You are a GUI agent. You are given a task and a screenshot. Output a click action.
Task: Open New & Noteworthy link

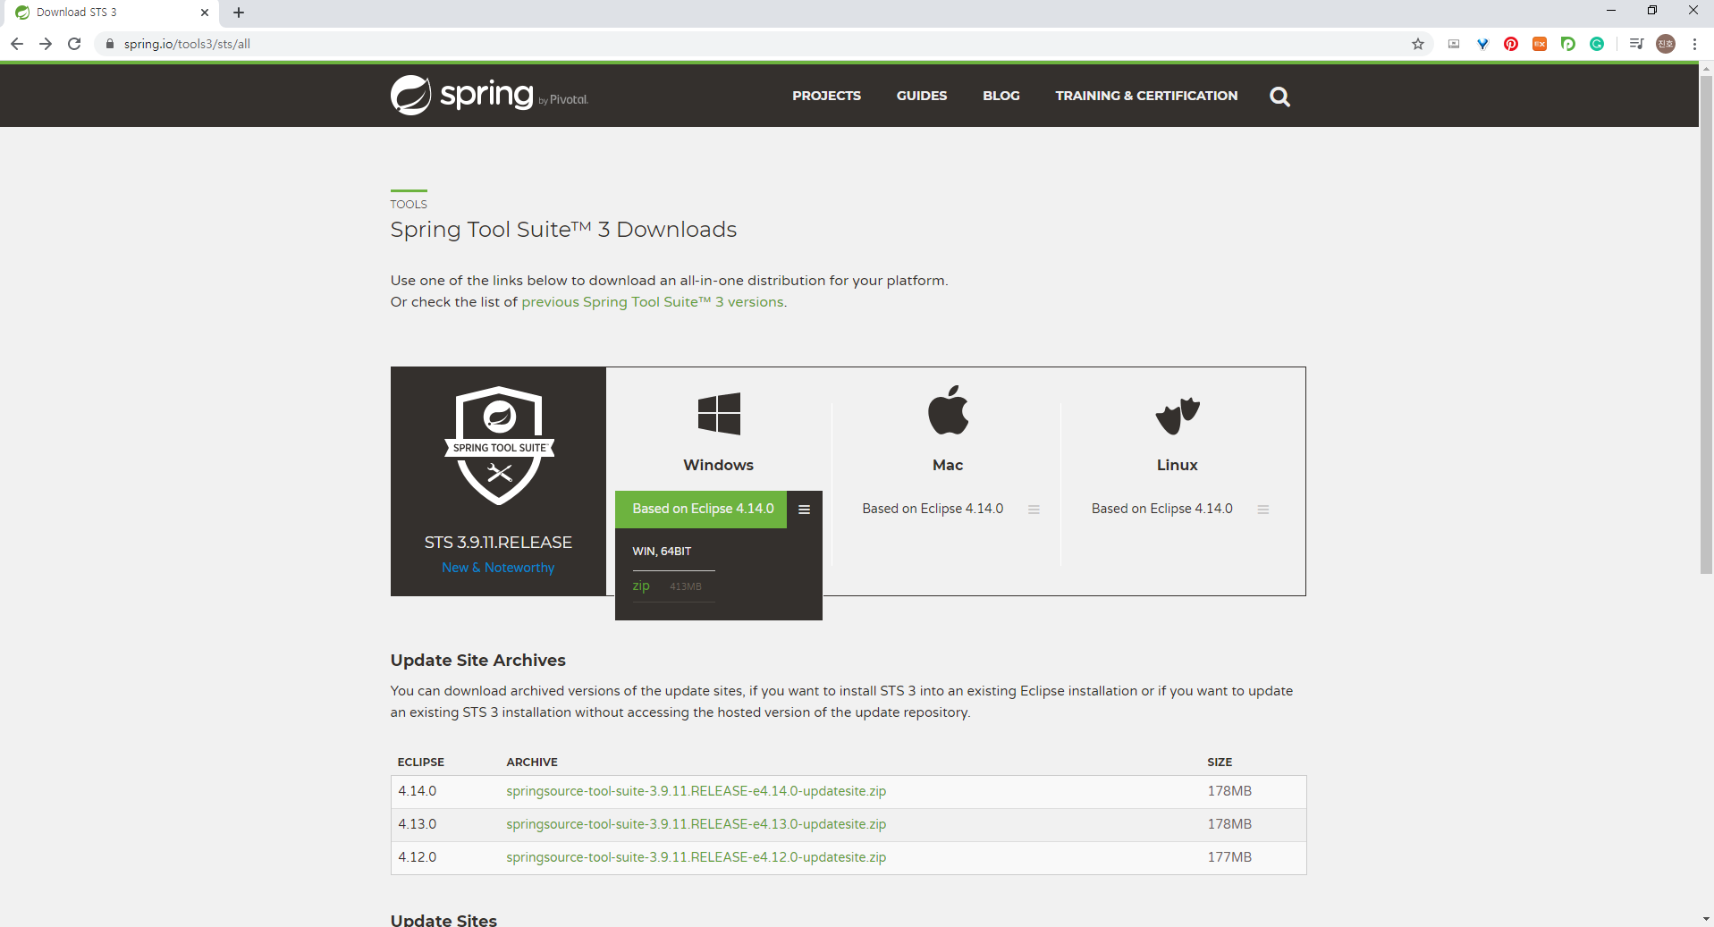pos(498,568)
